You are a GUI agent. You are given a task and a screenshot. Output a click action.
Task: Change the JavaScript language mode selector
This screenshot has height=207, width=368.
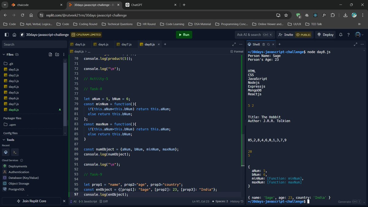88,201
